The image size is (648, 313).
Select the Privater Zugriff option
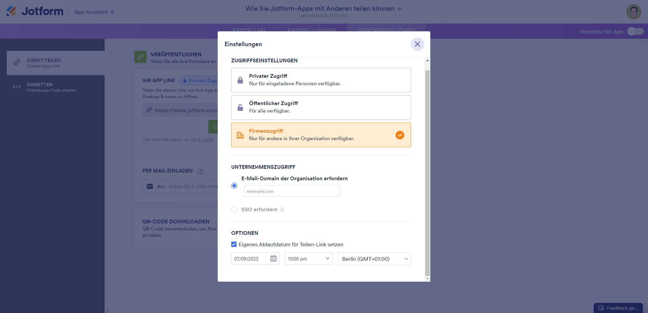pos(321,80)
